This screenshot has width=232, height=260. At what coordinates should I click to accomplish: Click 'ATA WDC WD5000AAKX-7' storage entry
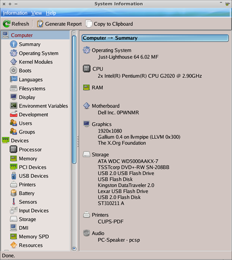[x=128, y=161]
